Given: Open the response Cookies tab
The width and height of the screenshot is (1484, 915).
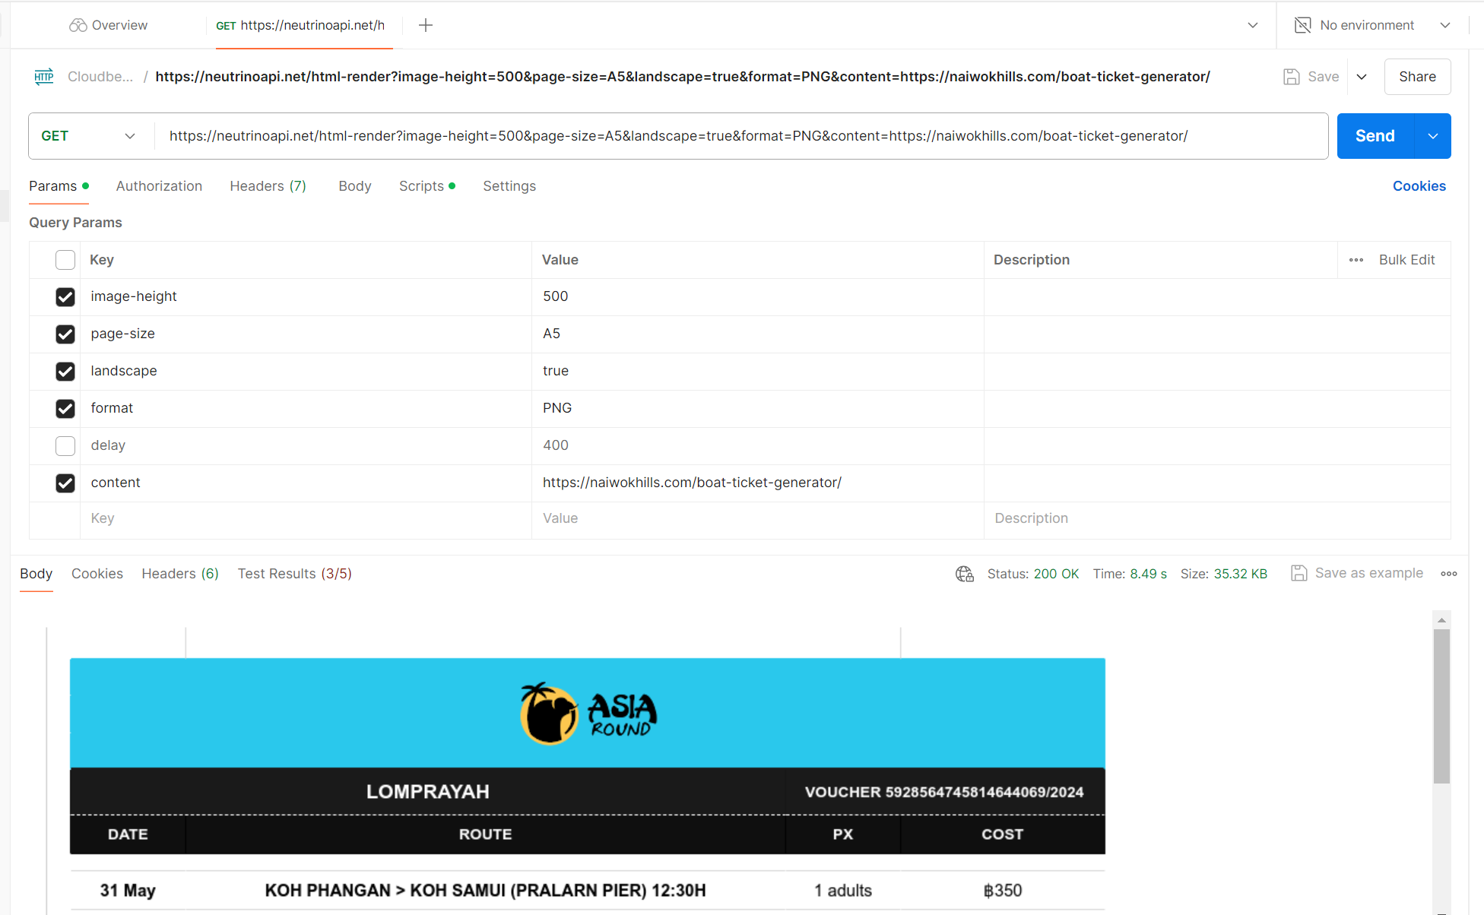Looking at the screenshot, I should point(97,574).
